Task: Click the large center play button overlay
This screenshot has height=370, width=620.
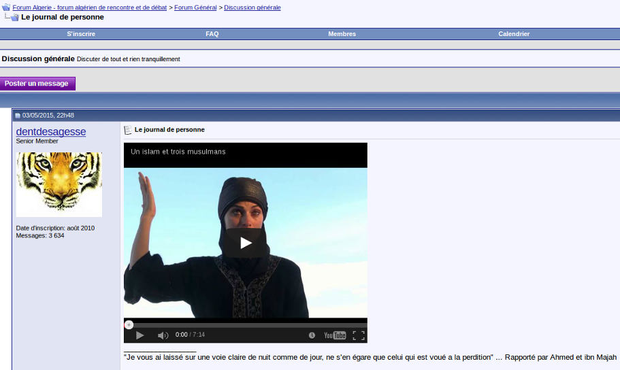Action: [246, 243]
